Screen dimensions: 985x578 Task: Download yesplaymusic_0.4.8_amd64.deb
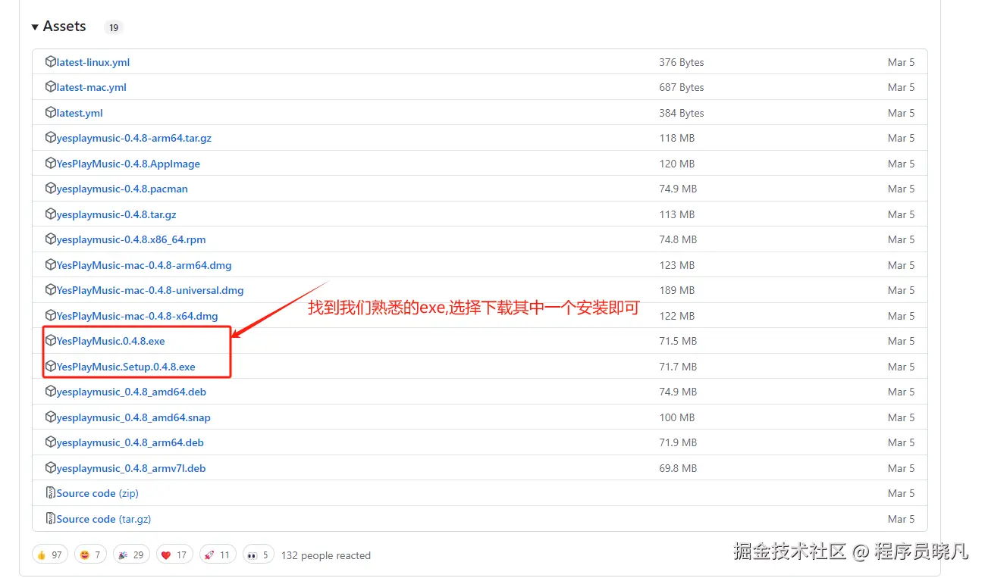pos(131,392)
